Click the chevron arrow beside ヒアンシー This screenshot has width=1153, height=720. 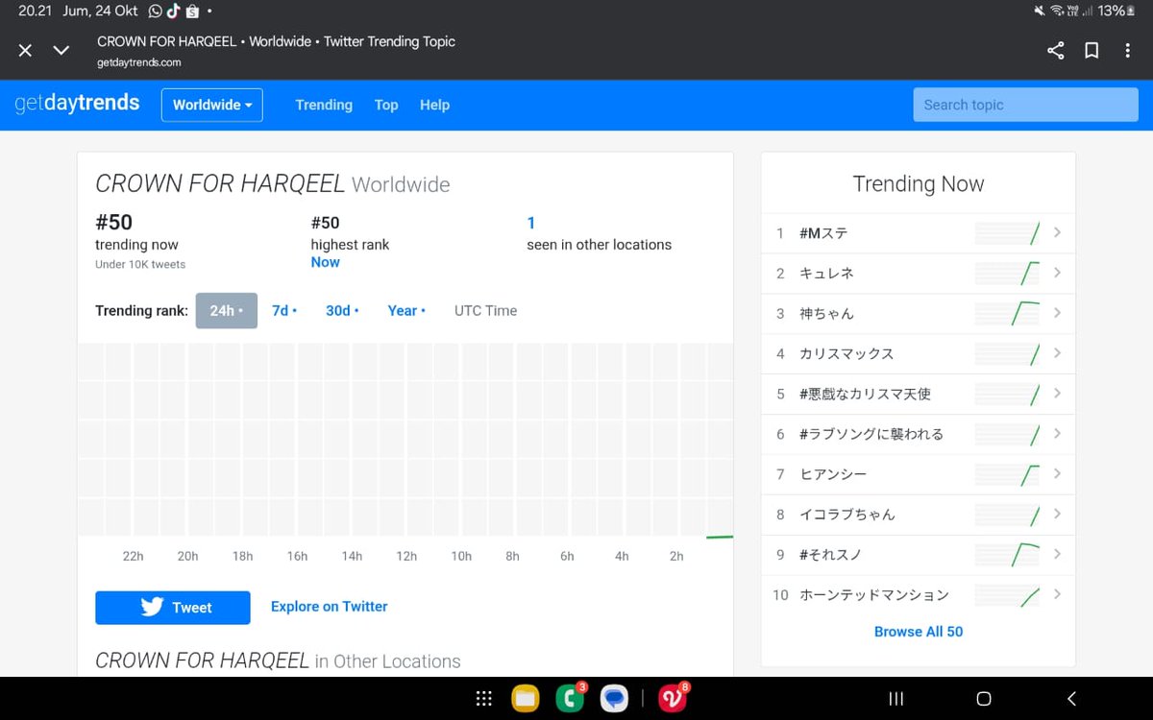coord(1057,473)
